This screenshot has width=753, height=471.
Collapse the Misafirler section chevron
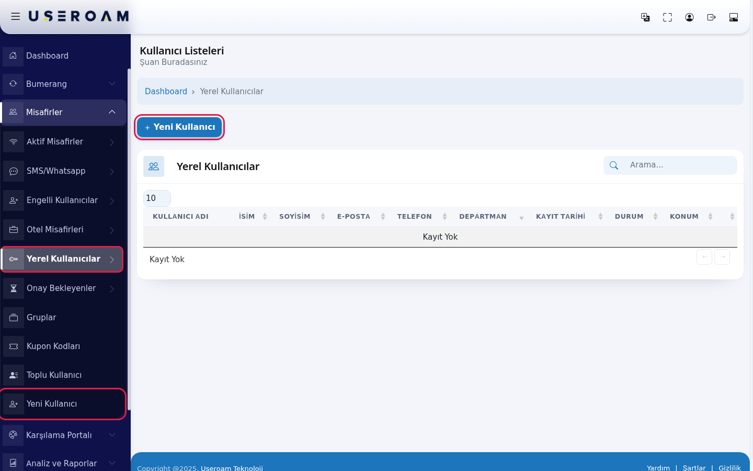click(112, 112)
